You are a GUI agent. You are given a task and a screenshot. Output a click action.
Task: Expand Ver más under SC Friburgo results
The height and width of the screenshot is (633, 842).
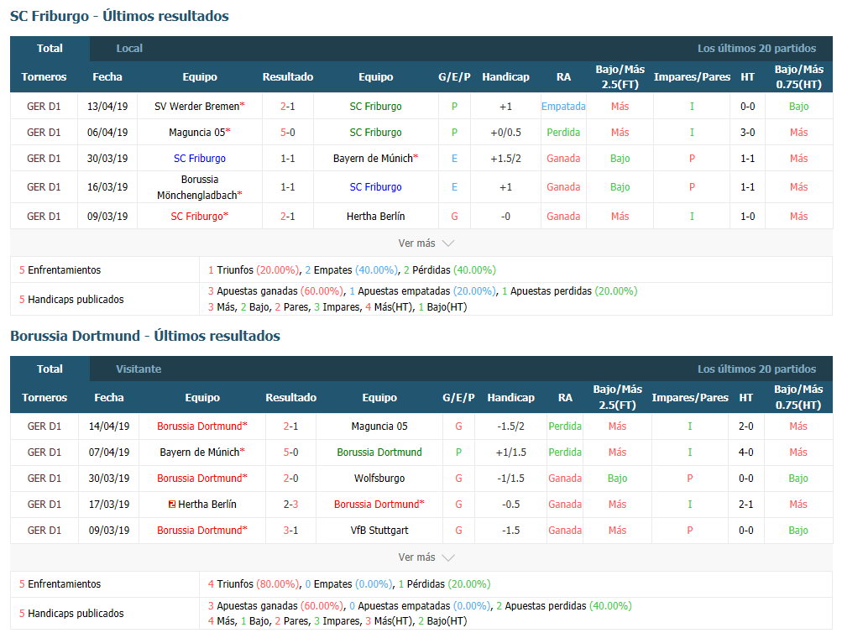[x=426, y=243]
